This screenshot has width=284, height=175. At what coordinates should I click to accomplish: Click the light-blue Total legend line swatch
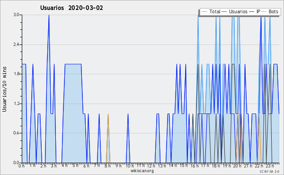click(x=204, y=12)
